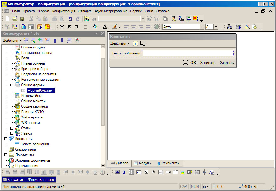Insert a table box using the grid icon
Image resolution: width=276 pixels, height=191 pixels.
[x=132, y=172]
